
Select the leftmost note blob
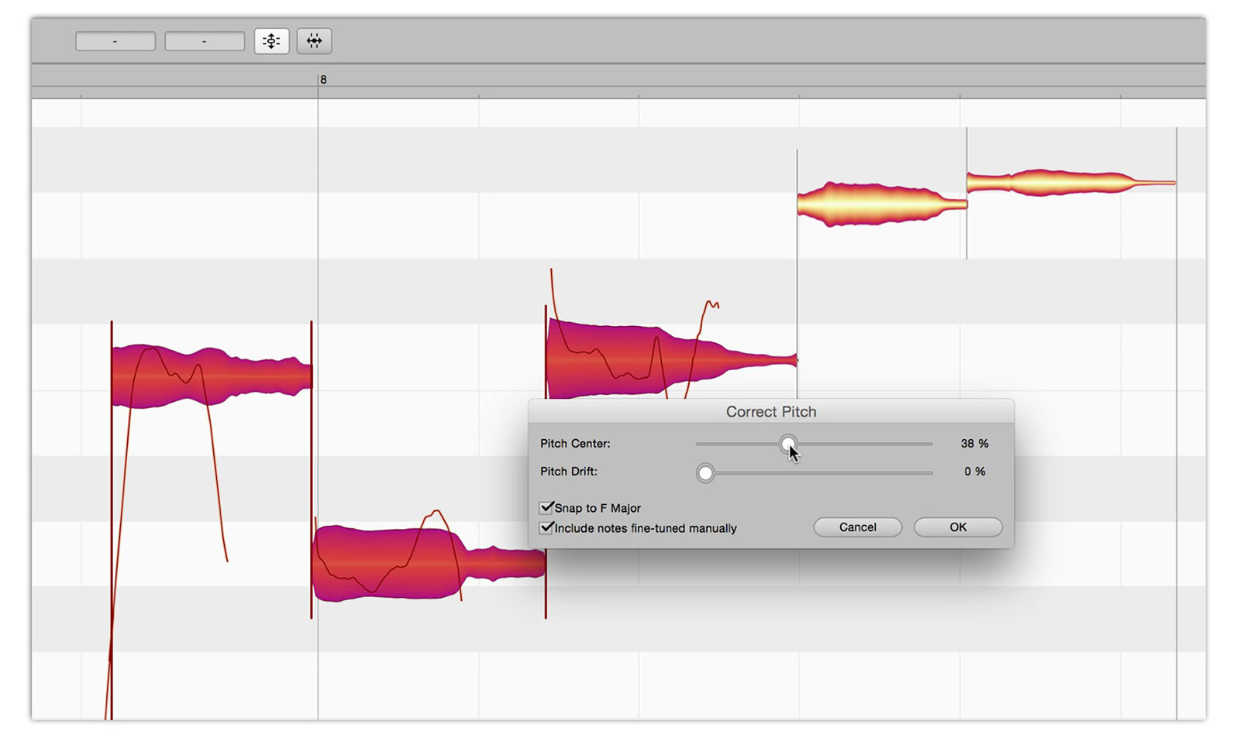coord(209,377)
